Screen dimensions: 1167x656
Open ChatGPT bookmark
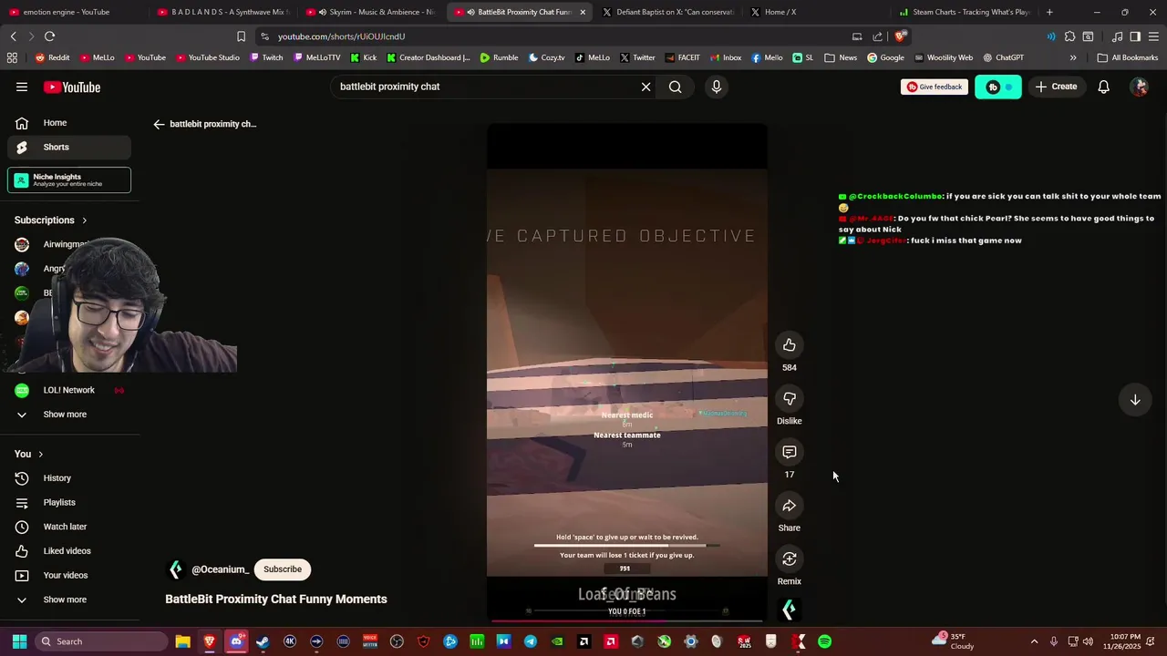pos(1003,57)
